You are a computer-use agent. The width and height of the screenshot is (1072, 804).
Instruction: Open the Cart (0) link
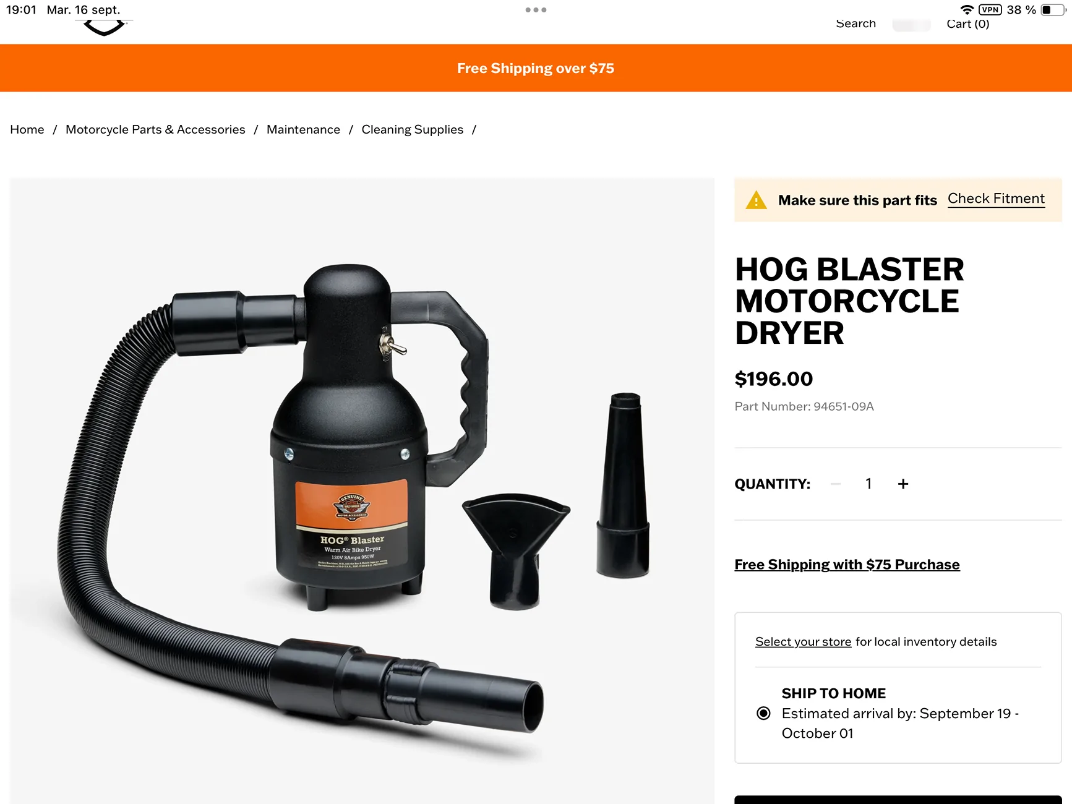tap(968, 24)
